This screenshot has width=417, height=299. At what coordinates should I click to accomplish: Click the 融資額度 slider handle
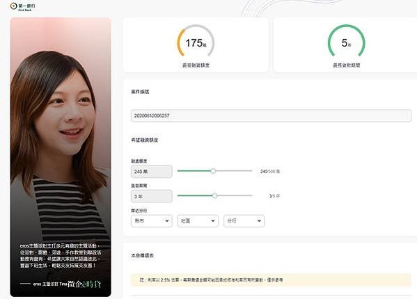point(213,171)
